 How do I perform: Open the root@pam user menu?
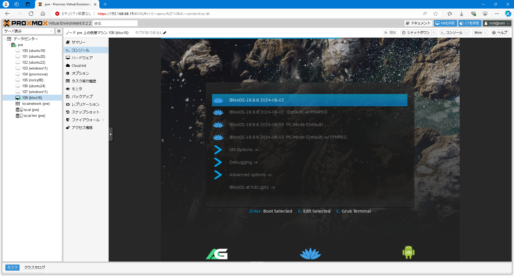tap(497, 23)
